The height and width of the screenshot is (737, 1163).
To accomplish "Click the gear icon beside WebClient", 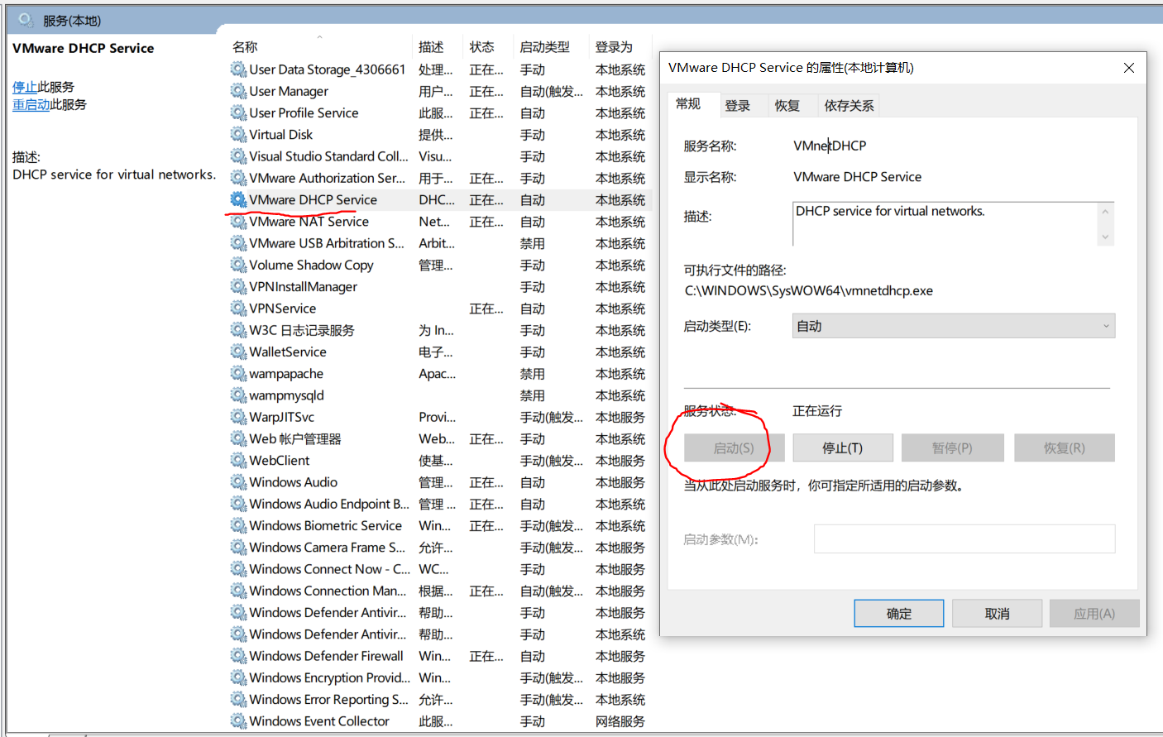I will 239,460.
